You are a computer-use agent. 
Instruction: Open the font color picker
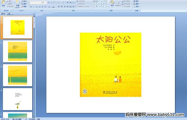(53, 7)
